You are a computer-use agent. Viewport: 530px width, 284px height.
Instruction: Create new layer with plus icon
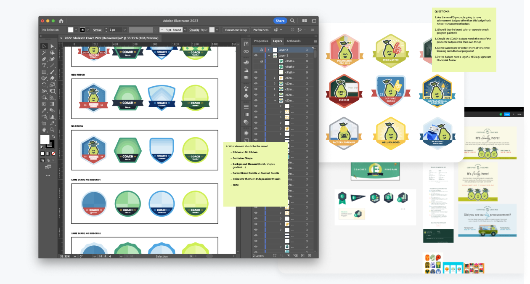302,255
